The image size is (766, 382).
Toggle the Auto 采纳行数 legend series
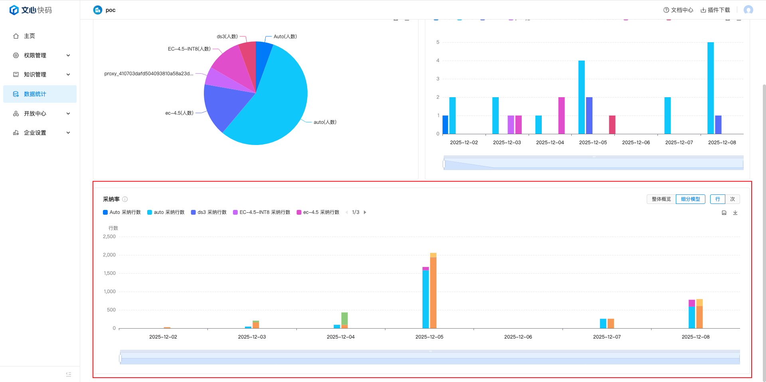coord(122,212)
